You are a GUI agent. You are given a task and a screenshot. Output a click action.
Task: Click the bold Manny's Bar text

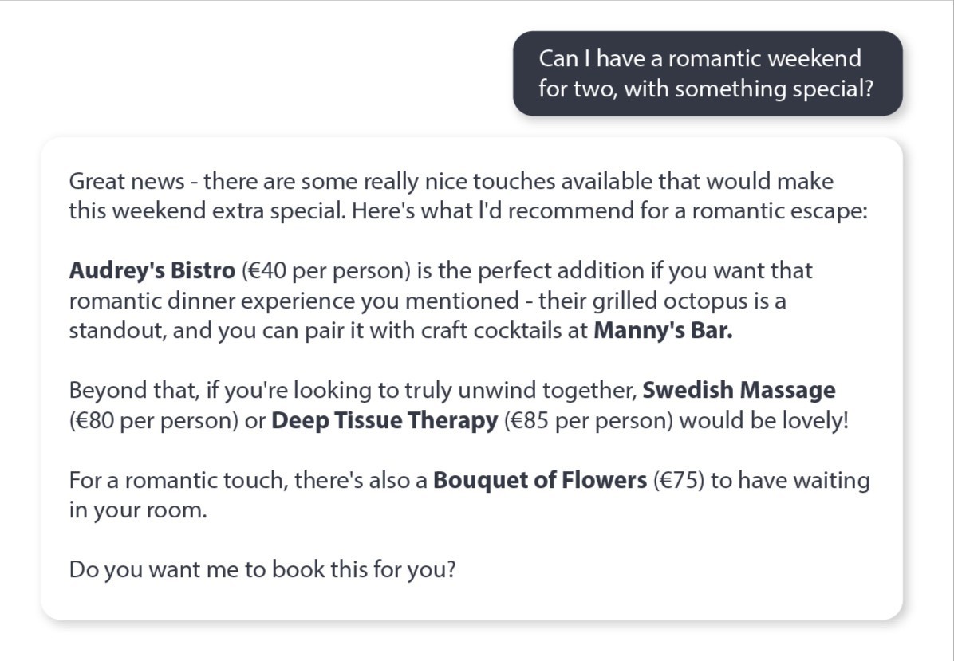point(663,330)
